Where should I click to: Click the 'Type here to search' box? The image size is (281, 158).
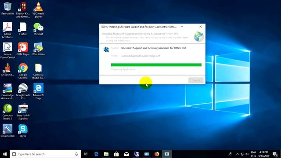point(45,154)
